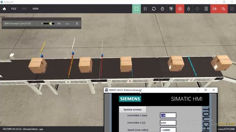236x132 pixels.
Task: Go to the Home icon
Action: [4, 9]
